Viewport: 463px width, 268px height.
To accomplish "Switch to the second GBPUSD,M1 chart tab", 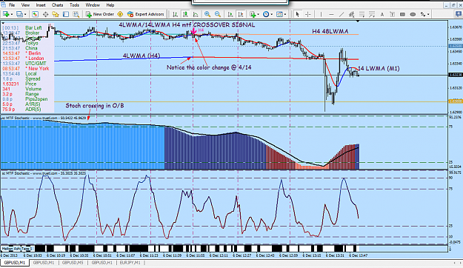I will point(44,262).
